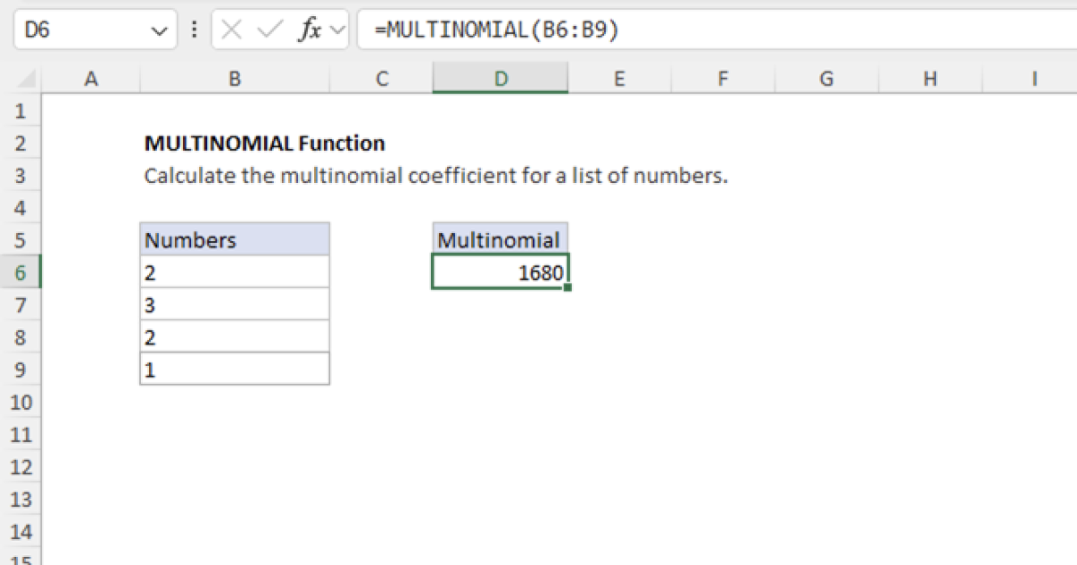Select column D header
The width and height of the screenshot is (1077, 565).
coord(500,79)
